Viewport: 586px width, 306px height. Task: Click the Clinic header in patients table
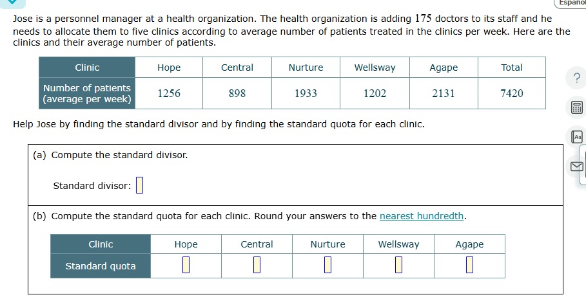(x=87, y=67)
